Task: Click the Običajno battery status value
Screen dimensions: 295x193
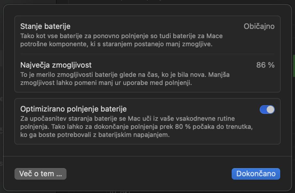Action: click(259, 26)
